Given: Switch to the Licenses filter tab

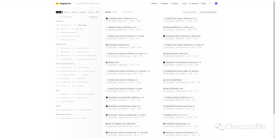Looking at the screenshot, I should click(x=91, y=12).
